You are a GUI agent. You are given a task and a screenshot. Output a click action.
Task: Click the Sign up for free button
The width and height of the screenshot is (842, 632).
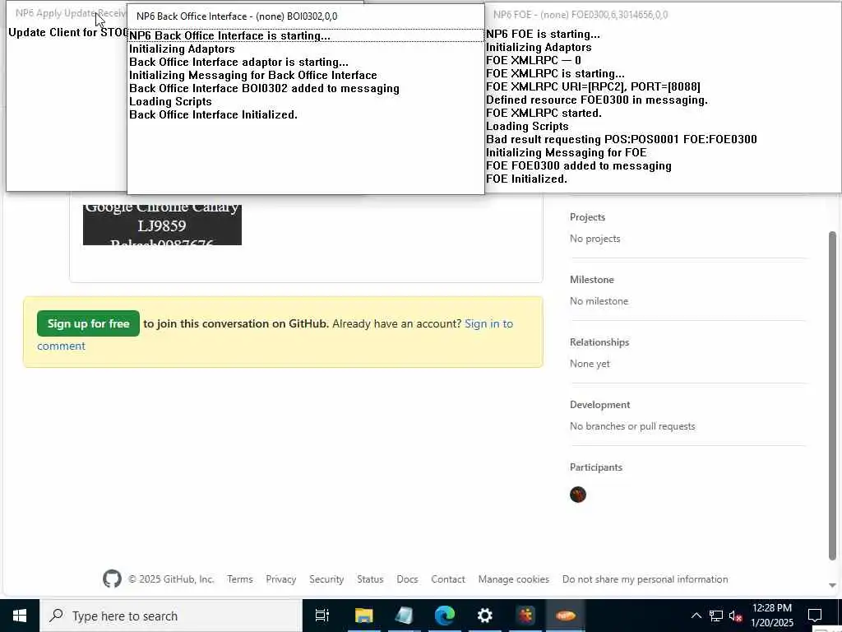pyautogui.click(x=88, y=323)
